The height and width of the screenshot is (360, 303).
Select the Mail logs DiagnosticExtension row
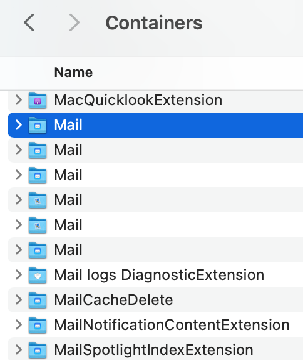pos(155,275)
